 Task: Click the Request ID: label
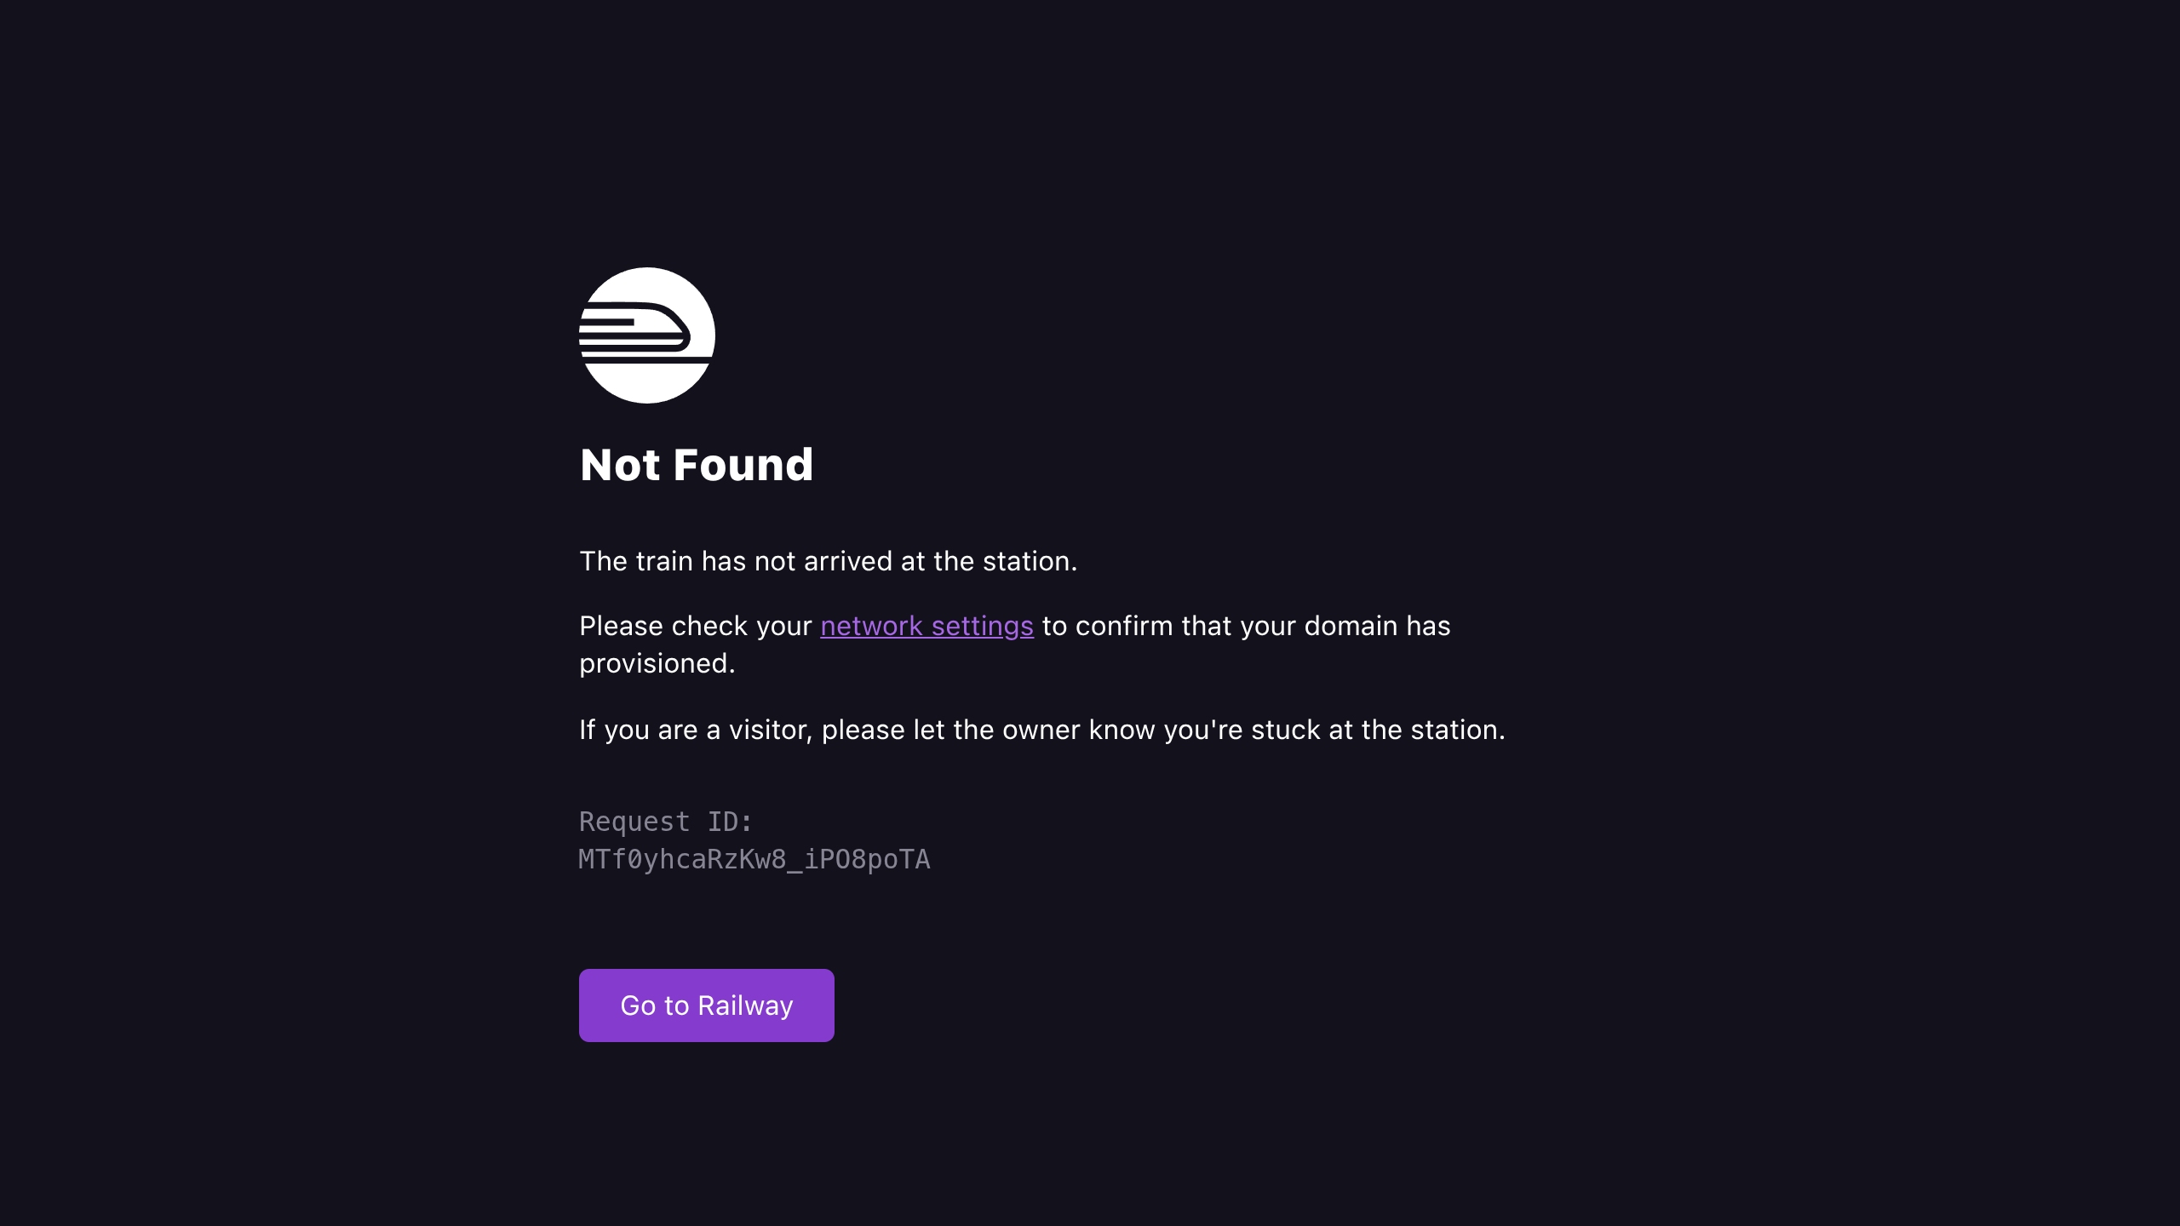[x=666, y=822]
